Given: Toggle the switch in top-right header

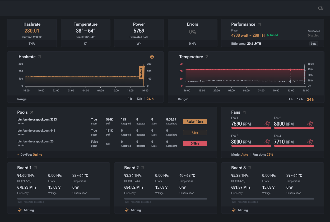Looking at the screenshot, I should 321,8.
